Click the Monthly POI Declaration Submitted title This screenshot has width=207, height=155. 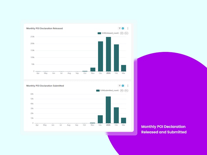[45, 86]
